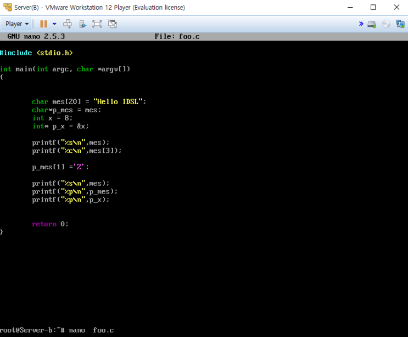Expand the device toolbar double chevron
This screenshot has height=337, width=408.
click(361, 24)
